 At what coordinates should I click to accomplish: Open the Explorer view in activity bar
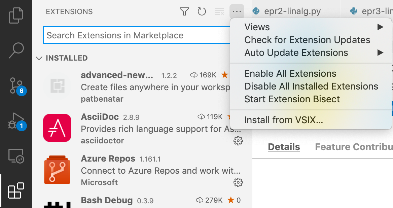pos(16,15)
